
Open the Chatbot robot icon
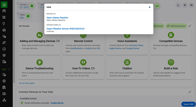pos(127,62)
